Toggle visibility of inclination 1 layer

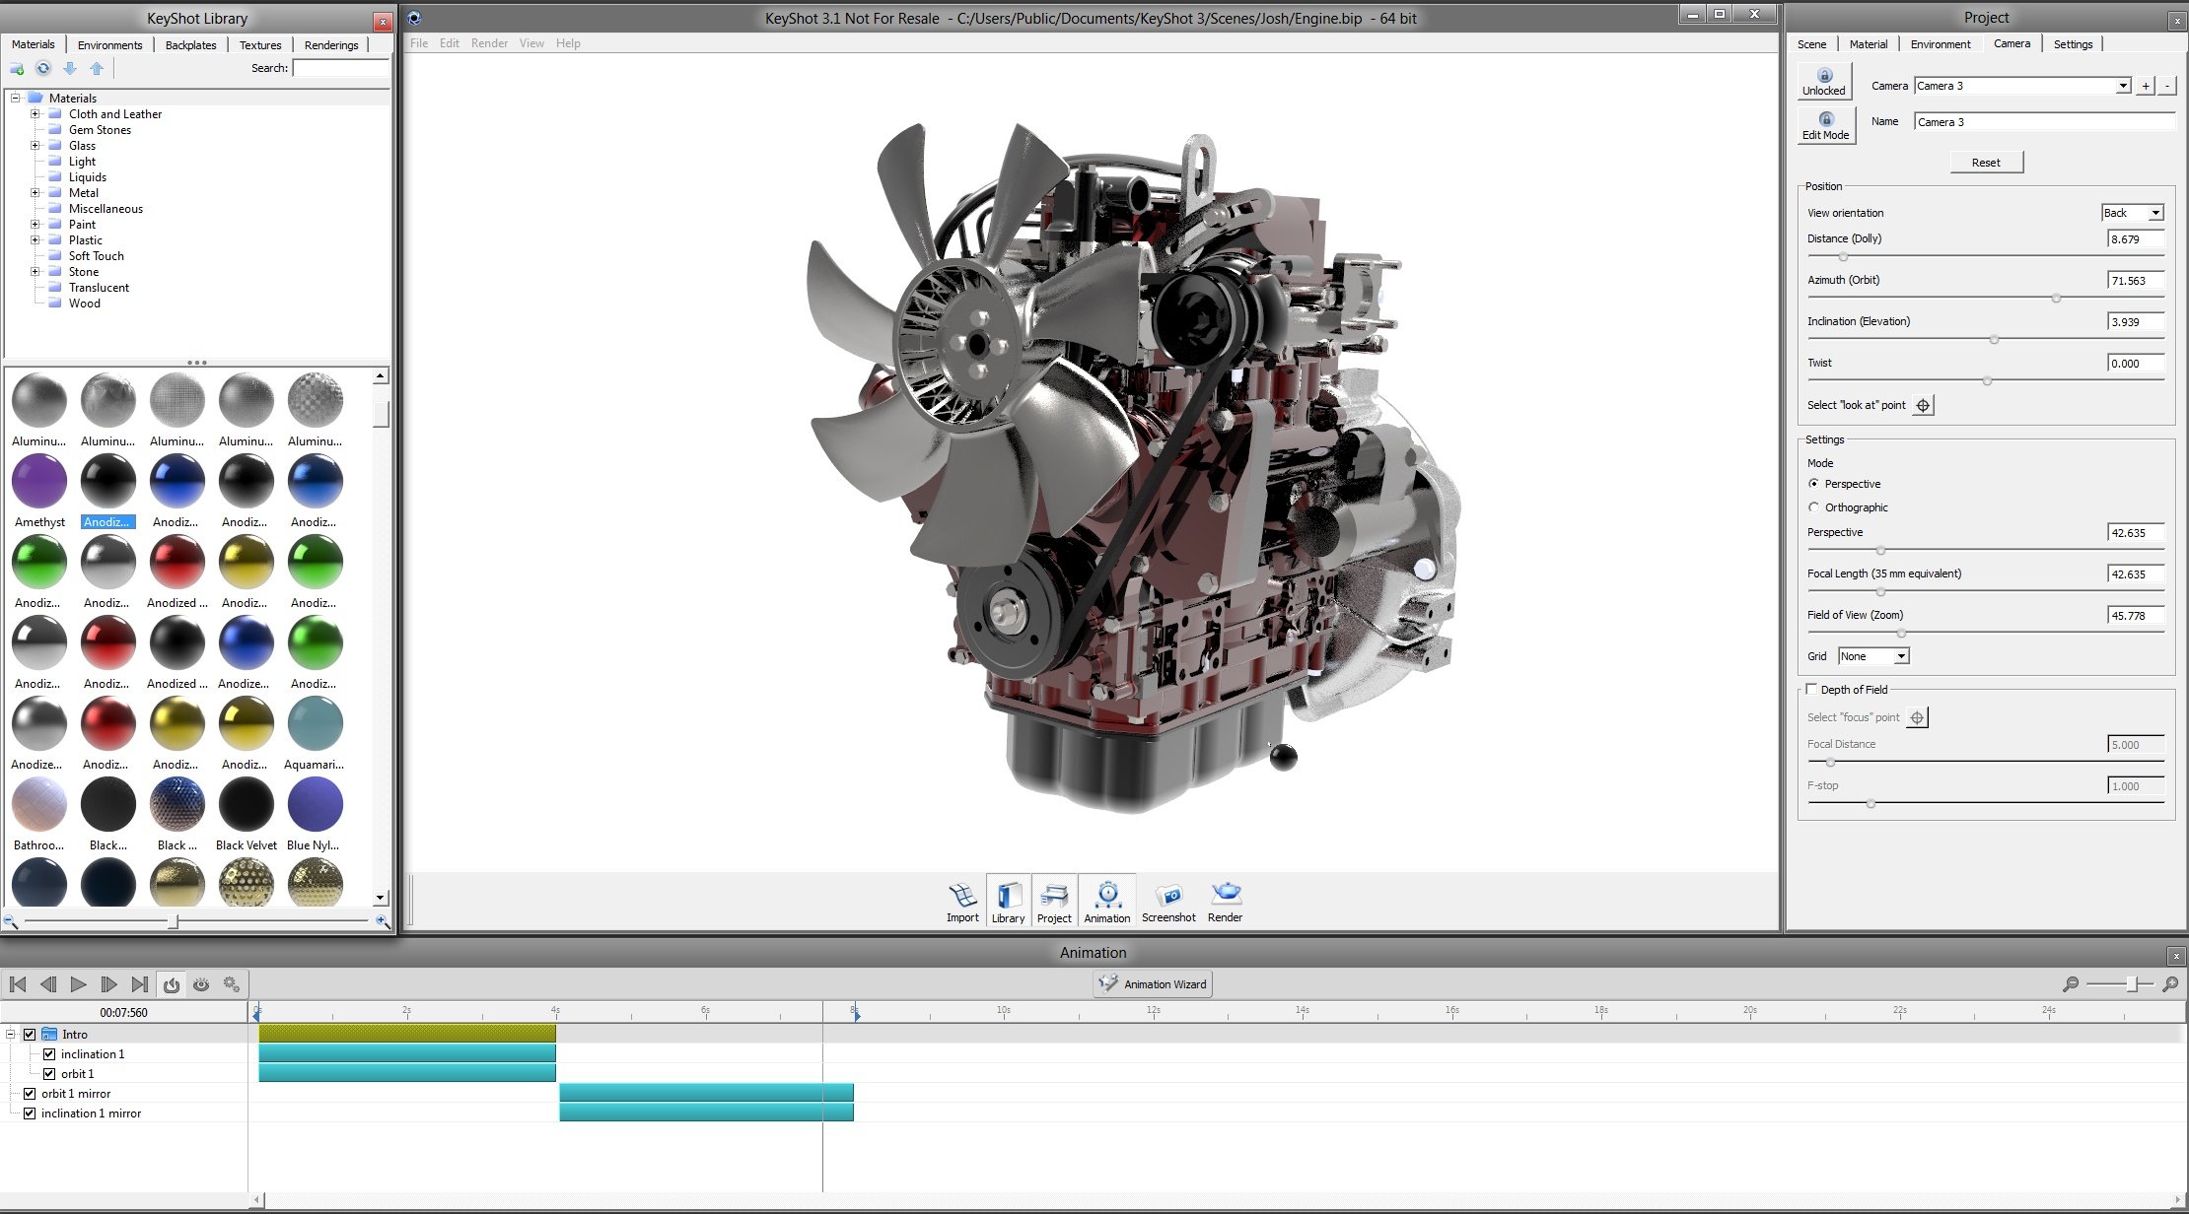(48, 1054)
